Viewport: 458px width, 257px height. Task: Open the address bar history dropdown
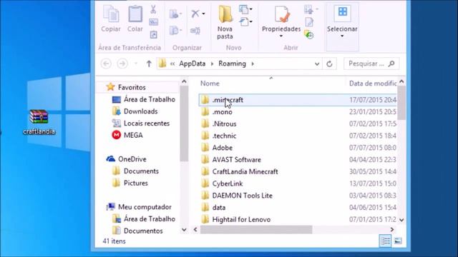click(317, 64)
